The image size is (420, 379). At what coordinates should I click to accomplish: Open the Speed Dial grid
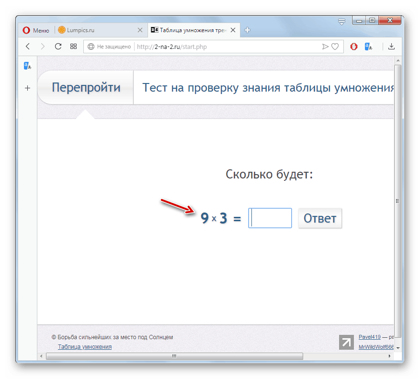pos(73,47)
